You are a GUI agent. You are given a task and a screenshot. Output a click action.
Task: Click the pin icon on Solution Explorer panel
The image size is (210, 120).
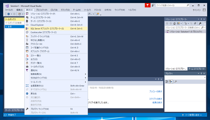click(x=201, y=19)
